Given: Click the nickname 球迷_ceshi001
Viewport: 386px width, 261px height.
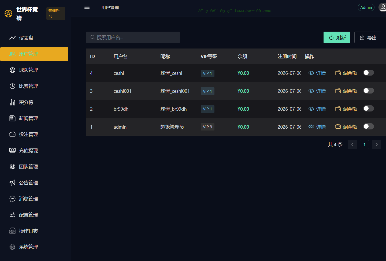Looking at the screenshot, I should point(175,91).
